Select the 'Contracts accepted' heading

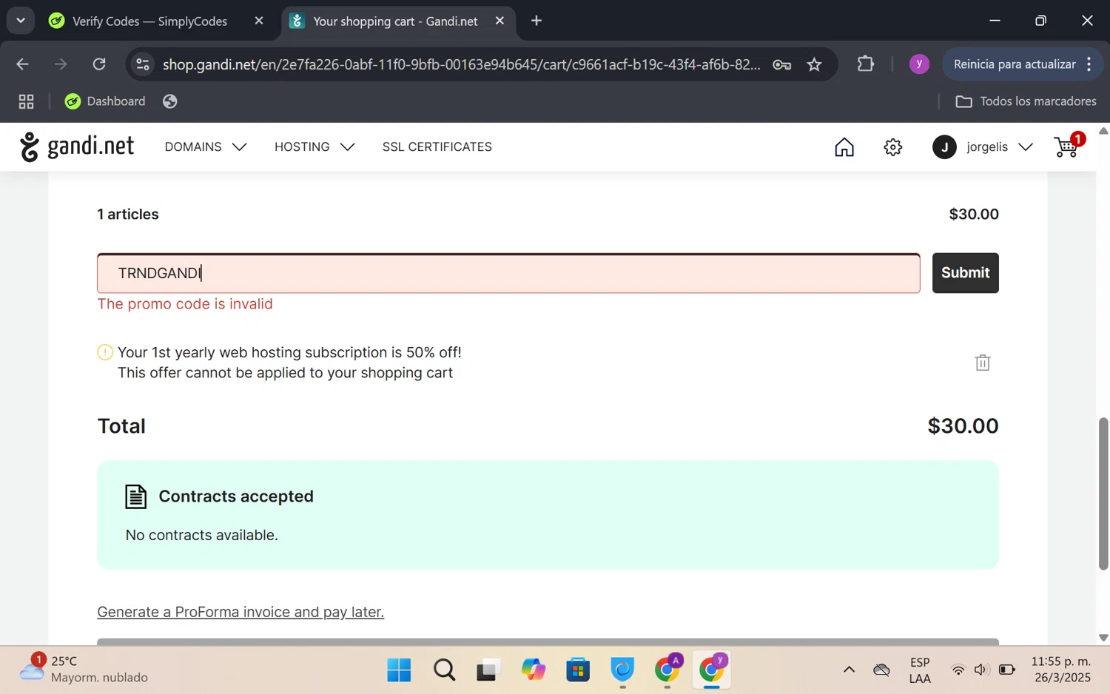(x=236, y=496)
